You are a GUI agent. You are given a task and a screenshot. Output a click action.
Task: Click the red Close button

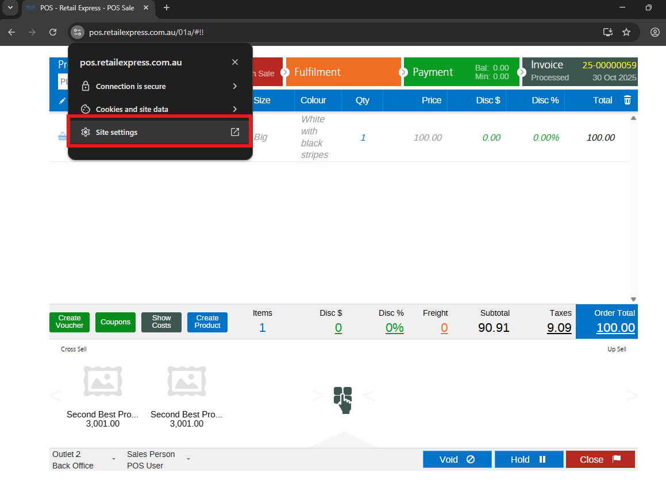point(600,459)
